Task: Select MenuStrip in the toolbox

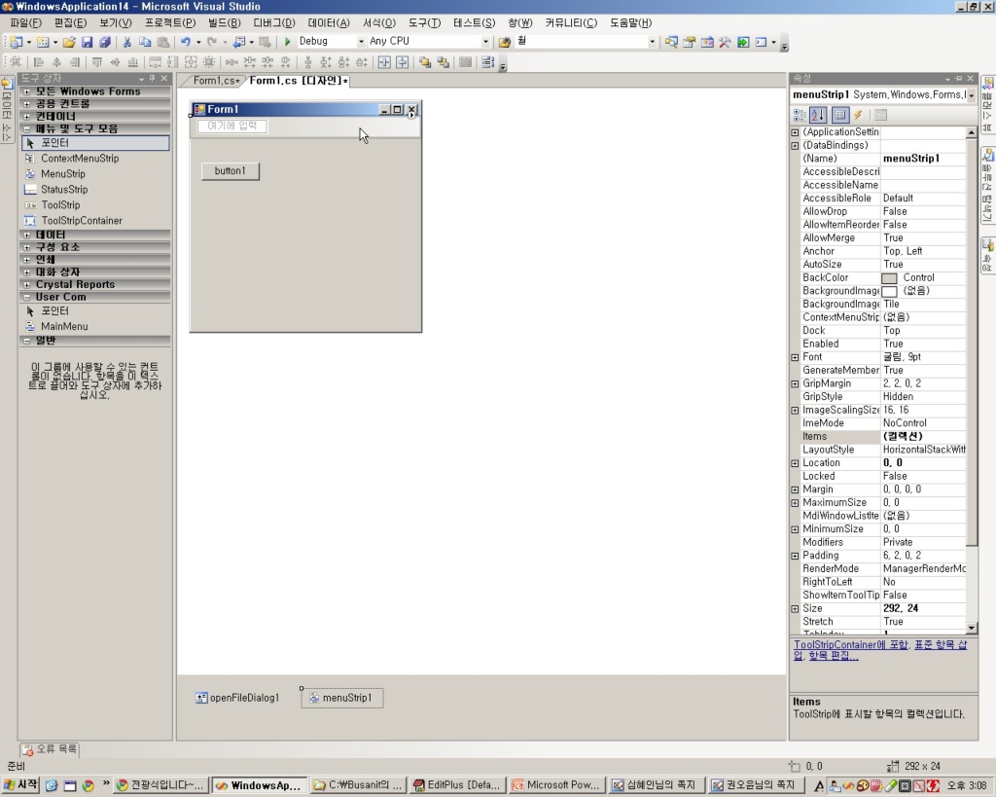Action: point(63,173)
